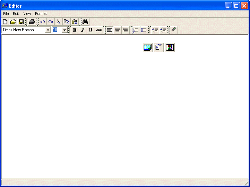
Task: Cut selection with the scissors icon
Action: [x=58, y=22]
